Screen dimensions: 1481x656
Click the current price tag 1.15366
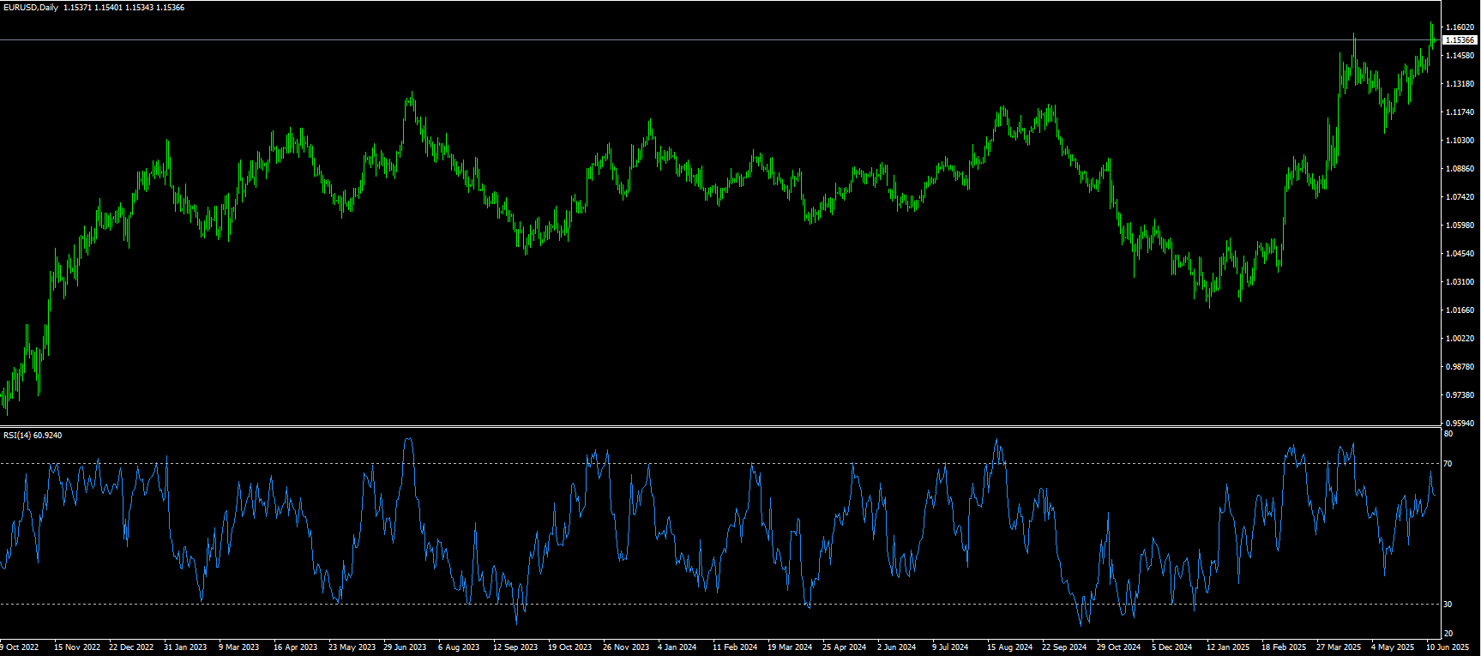[1460, 40]
